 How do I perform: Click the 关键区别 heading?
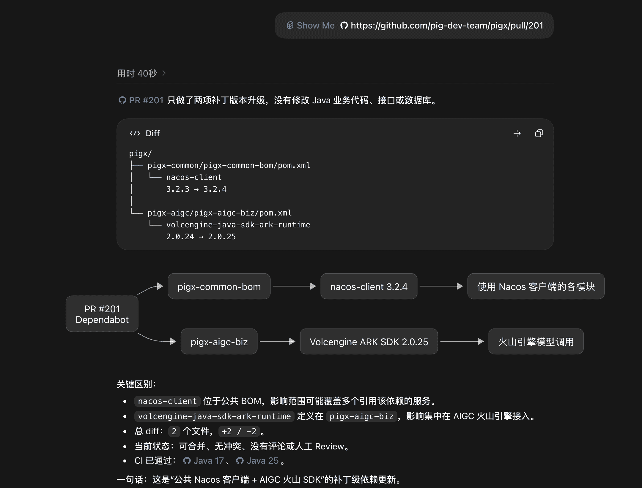coord(136,384)
